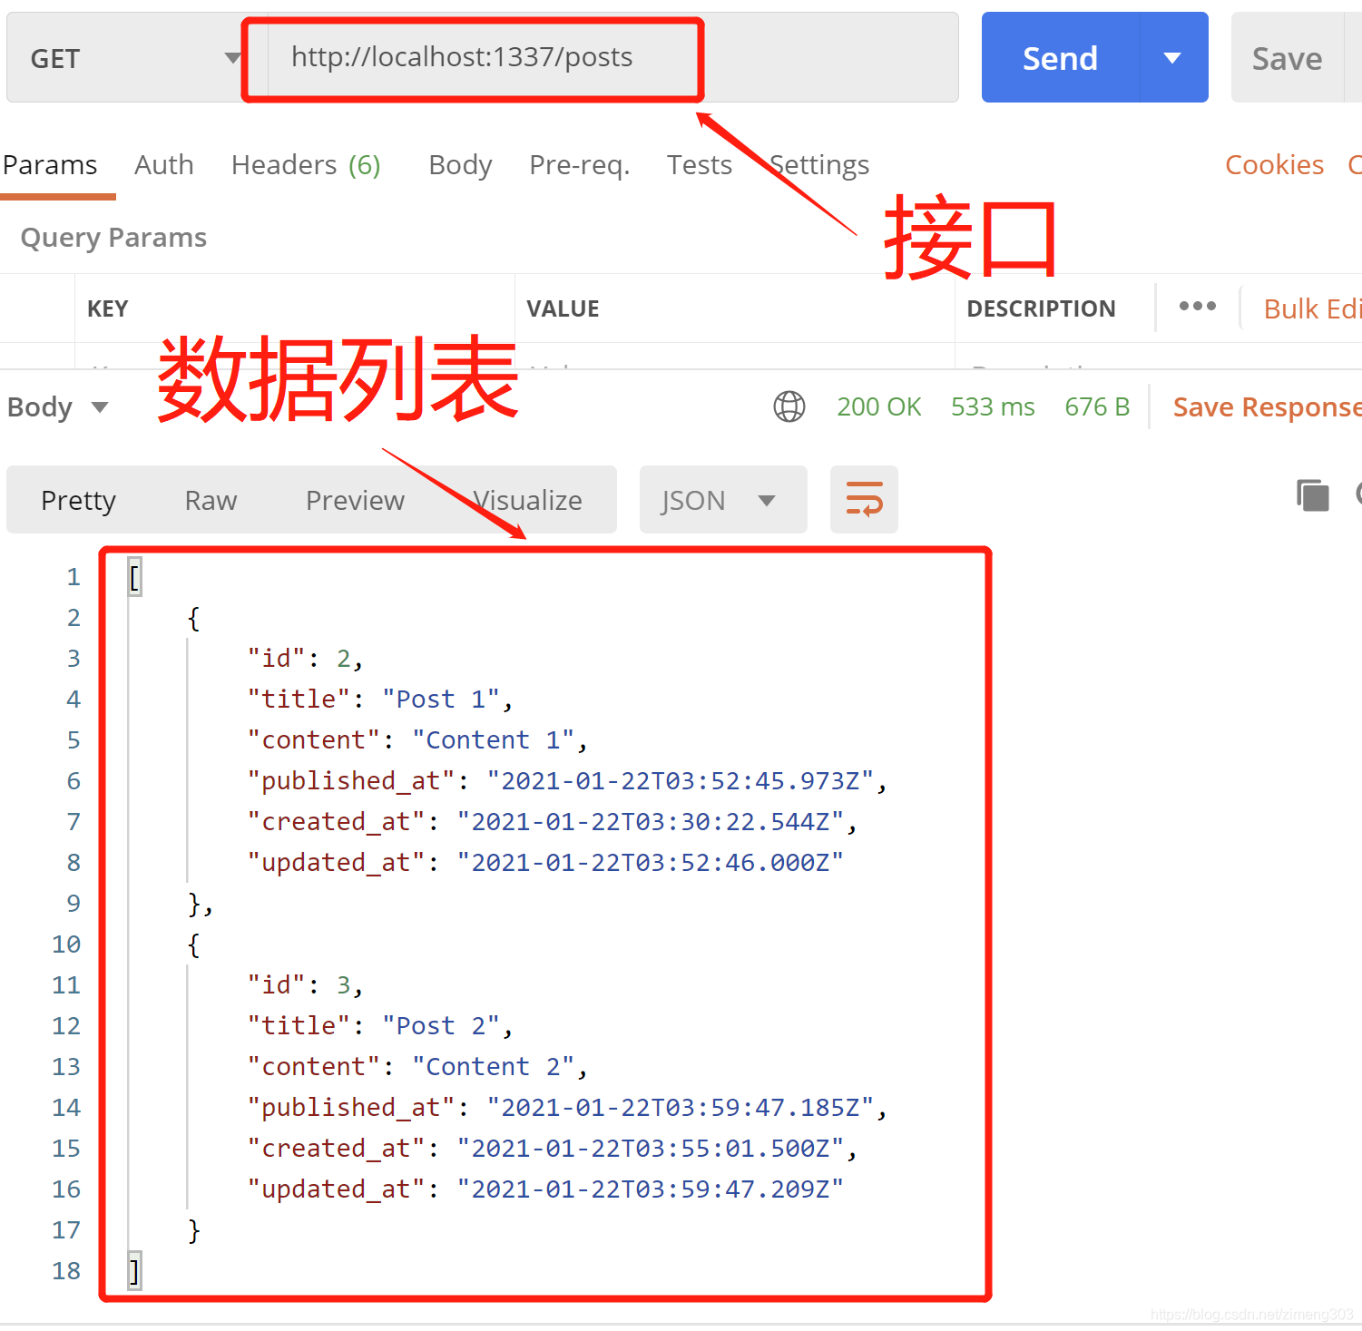The width and height of the screenshot is (1362, 1331).
Task: Click the request URL input field
Action: [472, 57]
